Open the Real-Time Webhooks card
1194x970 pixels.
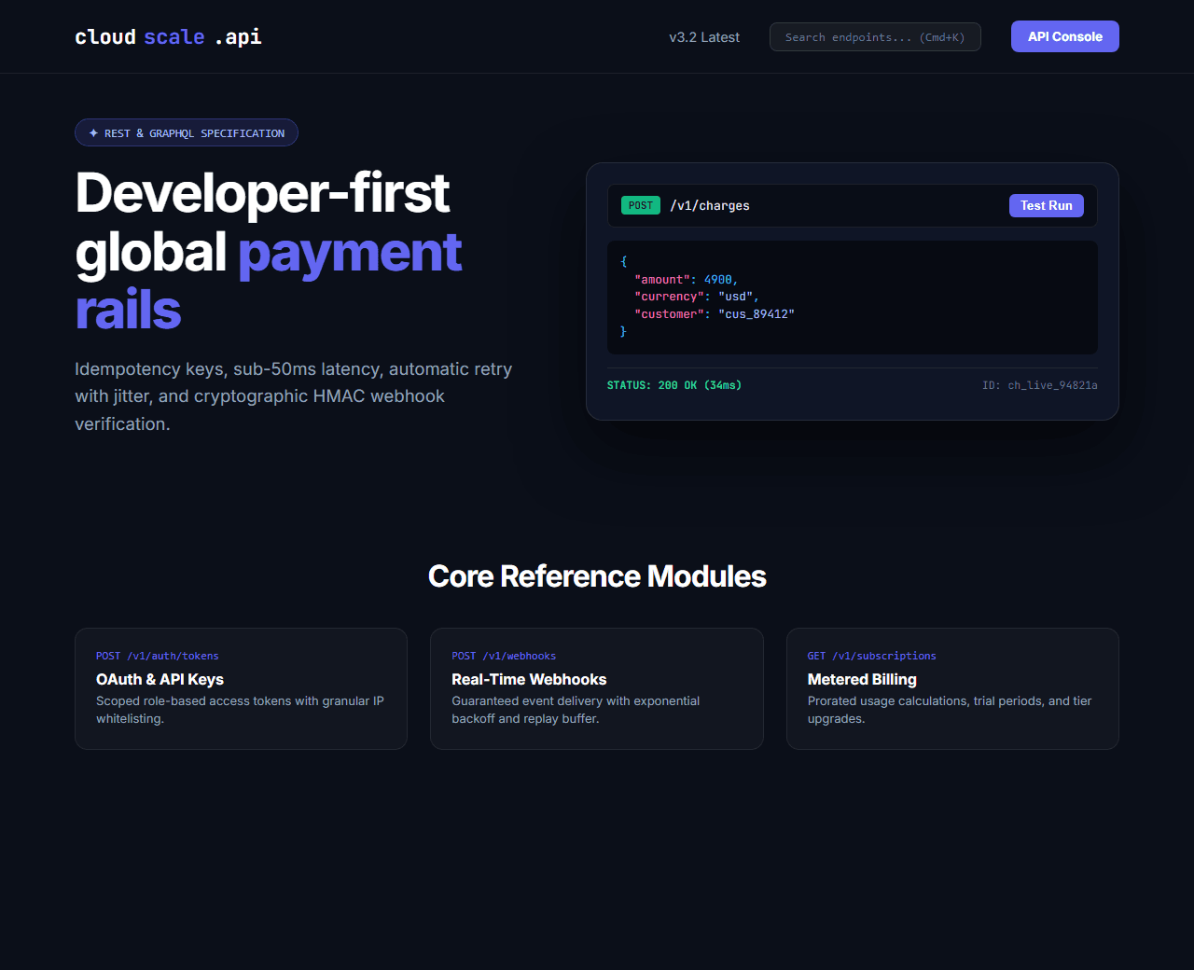tap(597, 688)
